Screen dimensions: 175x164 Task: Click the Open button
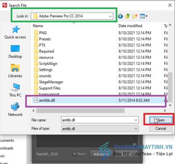click(161, 120)
